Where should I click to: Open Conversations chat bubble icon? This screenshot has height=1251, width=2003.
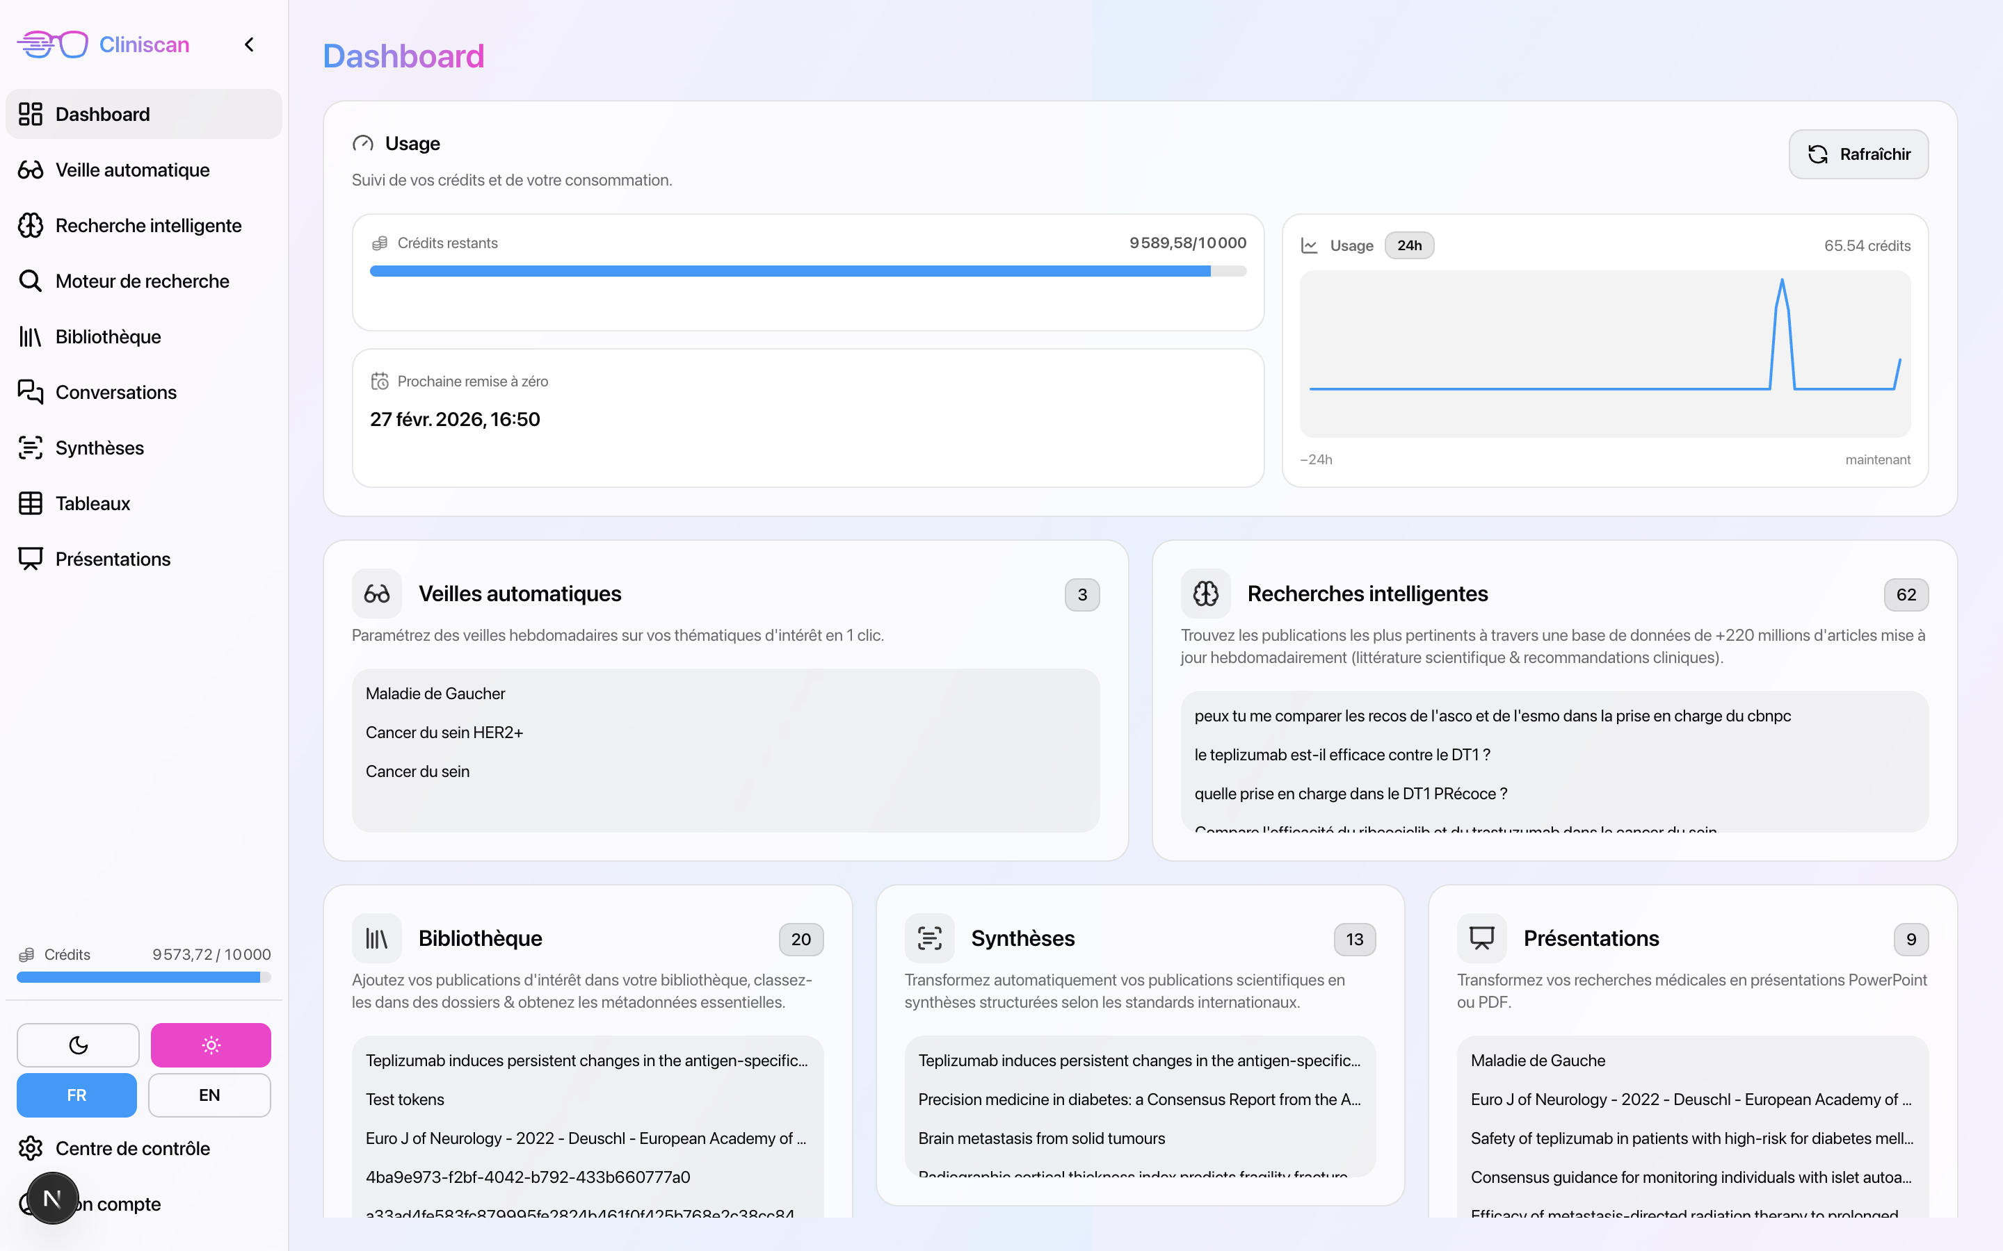[x=31, y=392]
